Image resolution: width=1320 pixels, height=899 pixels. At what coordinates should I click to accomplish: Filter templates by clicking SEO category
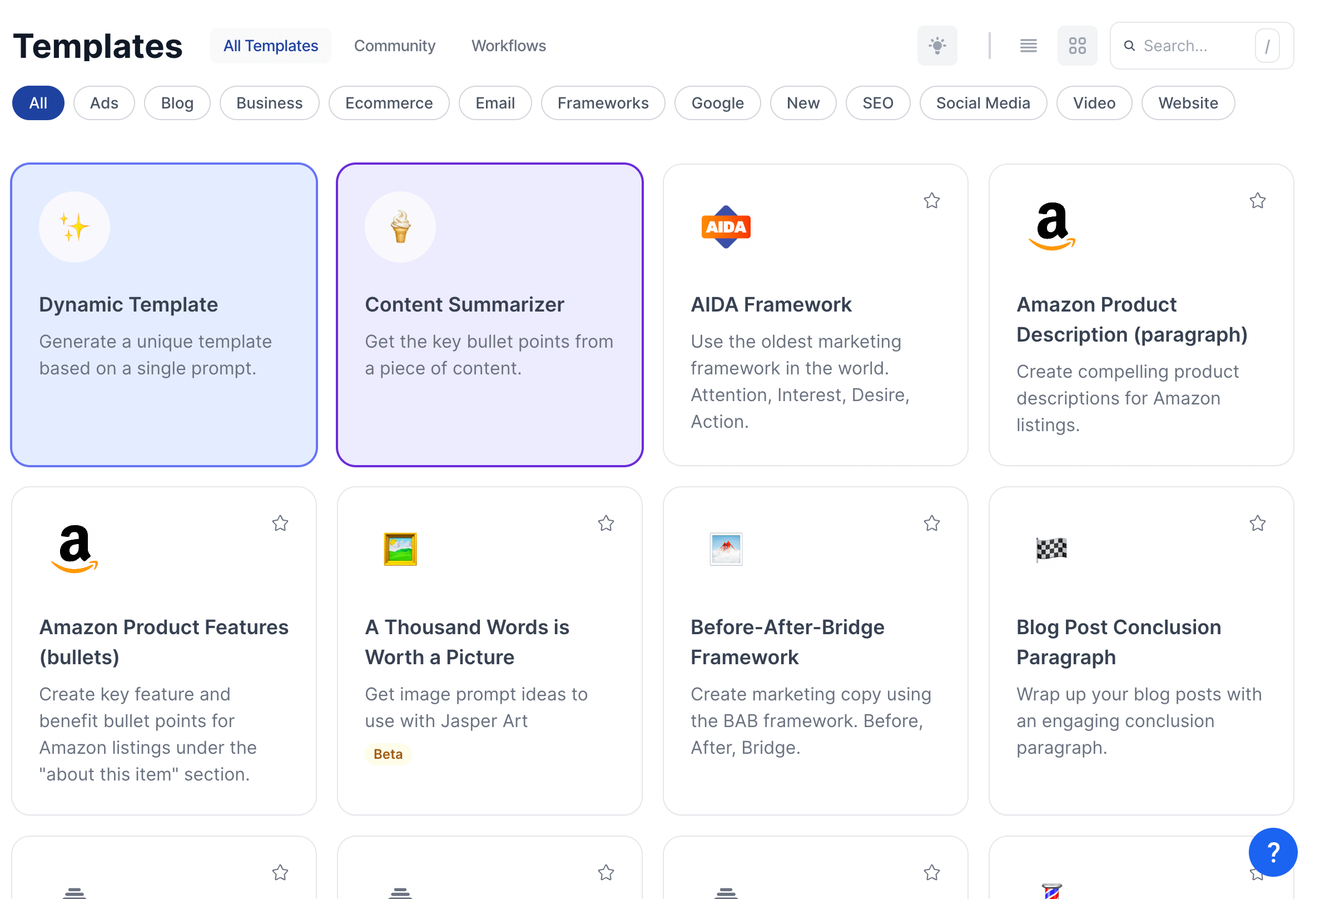[876, 102]
